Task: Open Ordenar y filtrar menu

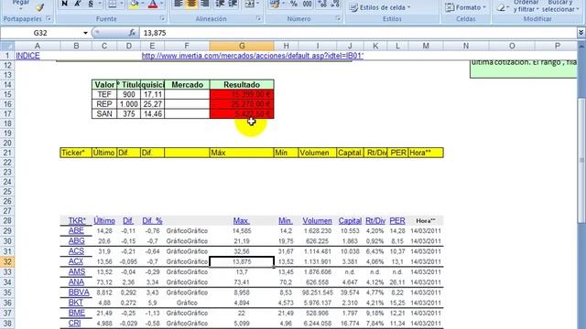Action: [526, 6]
